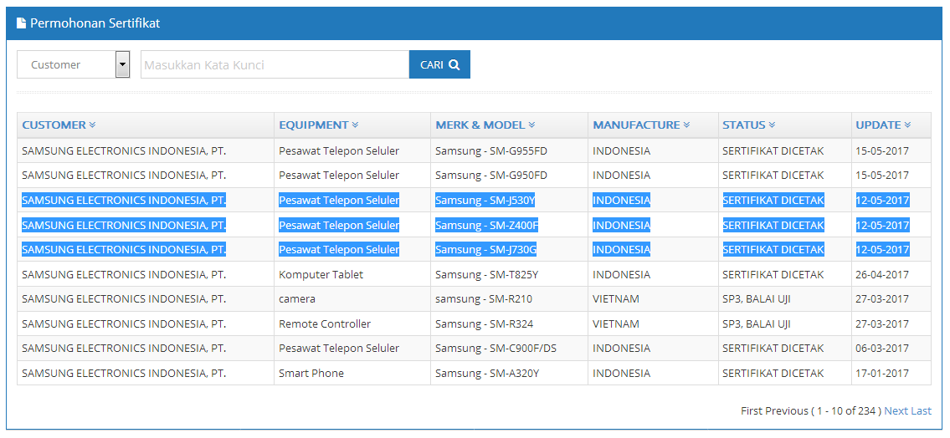Click the 26-04-2017 update date

pyautogui.click(x=883, y=275)
